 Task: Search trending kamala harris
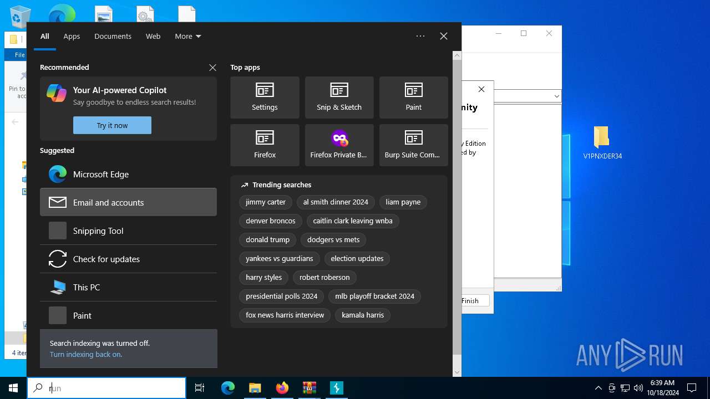click(363, 315)
